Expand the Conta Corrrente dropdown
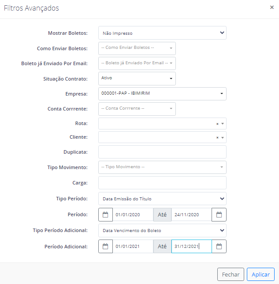Viewport: 279px width, 284px height. tap(137, 109)
